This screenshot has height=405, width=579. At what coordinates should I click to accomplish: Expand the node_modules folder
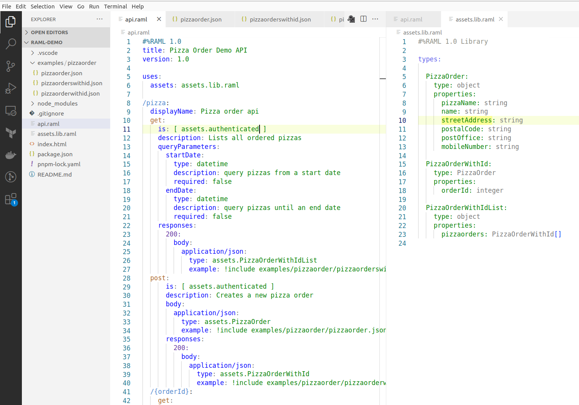[x=66, y=103]
